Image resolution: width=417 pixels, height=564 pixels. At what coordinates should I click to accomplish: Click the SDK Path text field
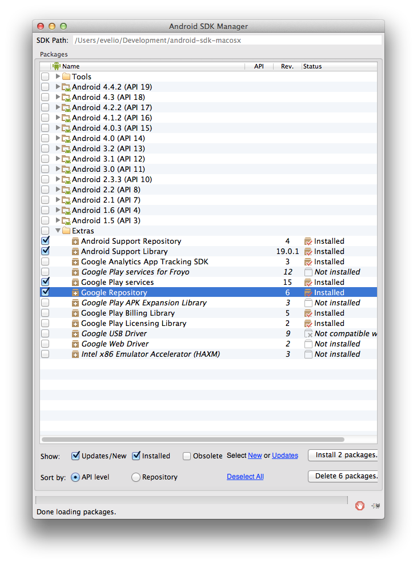click(x=227, y=41)
